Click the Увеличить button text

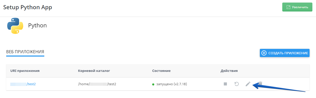click(300, 7)
